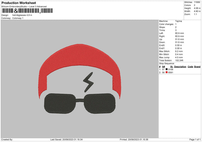The width and height of the screenshot is (202, 142).
Task: Click the Max Jump value '4.0 mm'
Action: tap(179, 57)
